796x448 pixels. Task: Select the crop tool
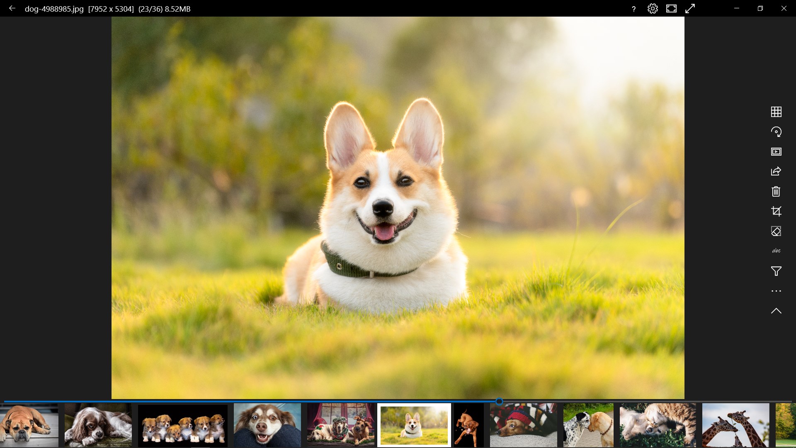(x=776, y=211)
